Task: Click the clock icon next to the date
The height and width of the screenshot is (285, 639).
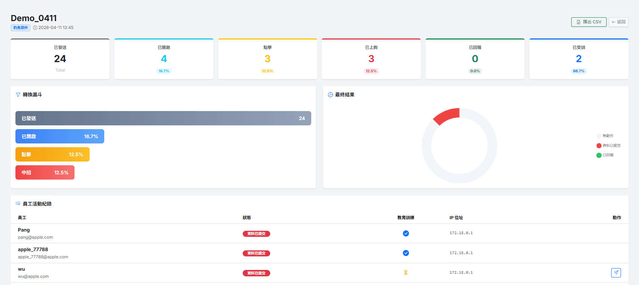Action: pos(35,28)
